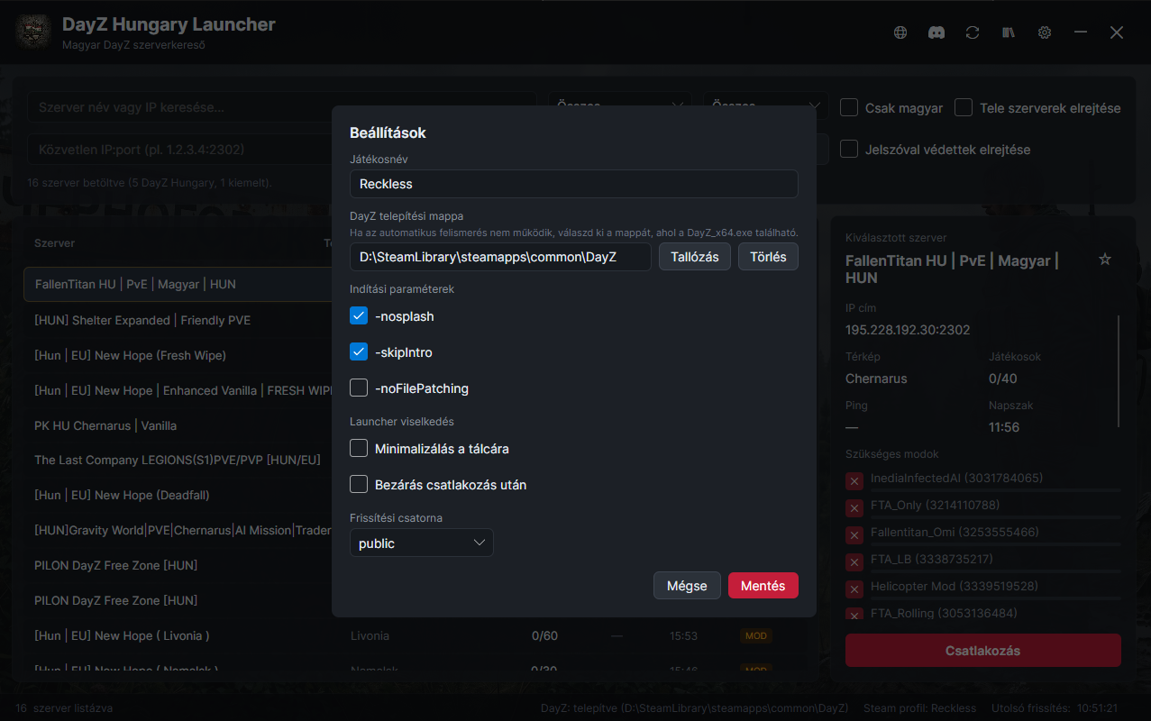The image size is (1151, 721).
Task: Click DayZ: telepítve status bar entry
Action: click(695, 708)
